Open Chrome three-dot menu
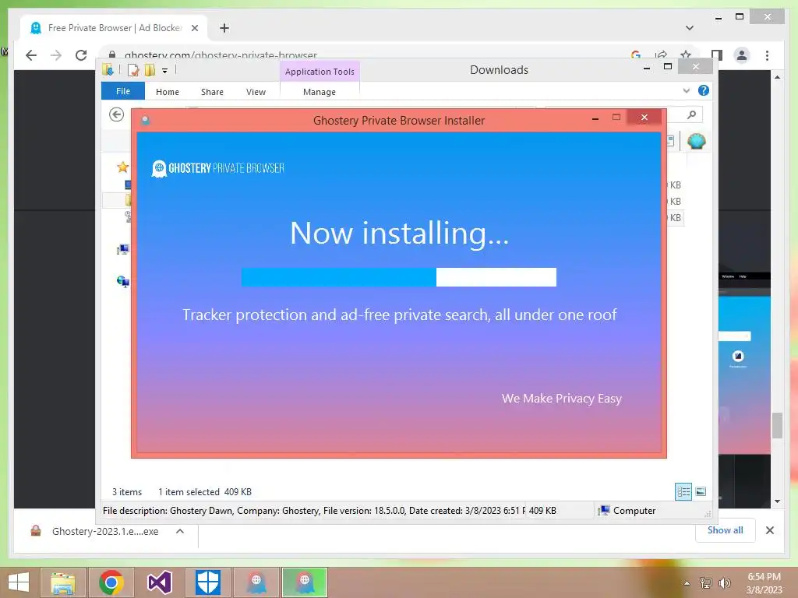This screenshot has width=798, height=598. click(x=767, y=55)
